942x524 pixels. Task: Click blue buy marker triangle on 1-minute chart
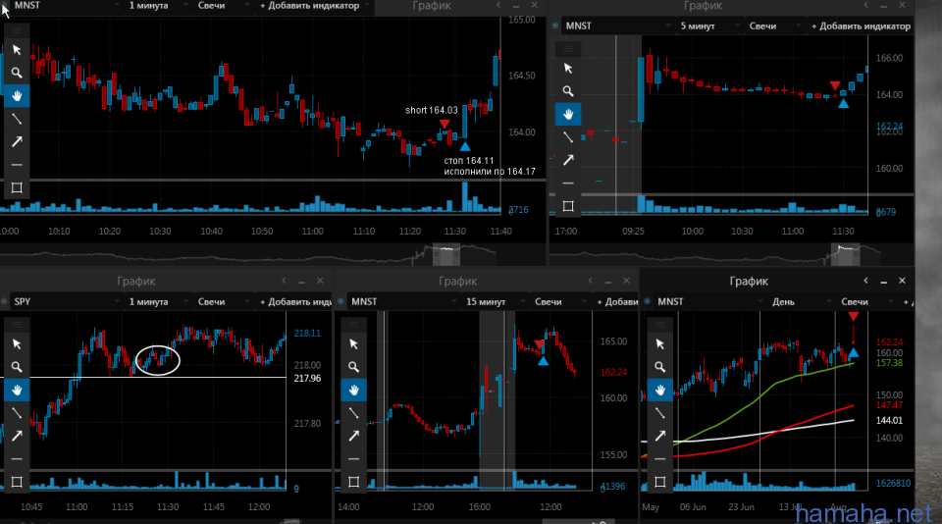click(464, 146)
